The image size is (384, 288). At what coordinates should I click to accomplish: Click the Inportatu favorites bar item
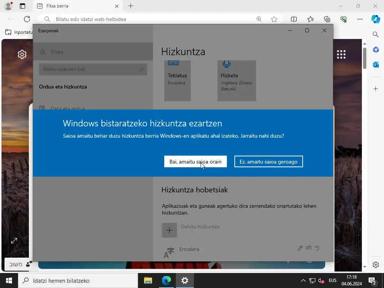pos(19,32)
